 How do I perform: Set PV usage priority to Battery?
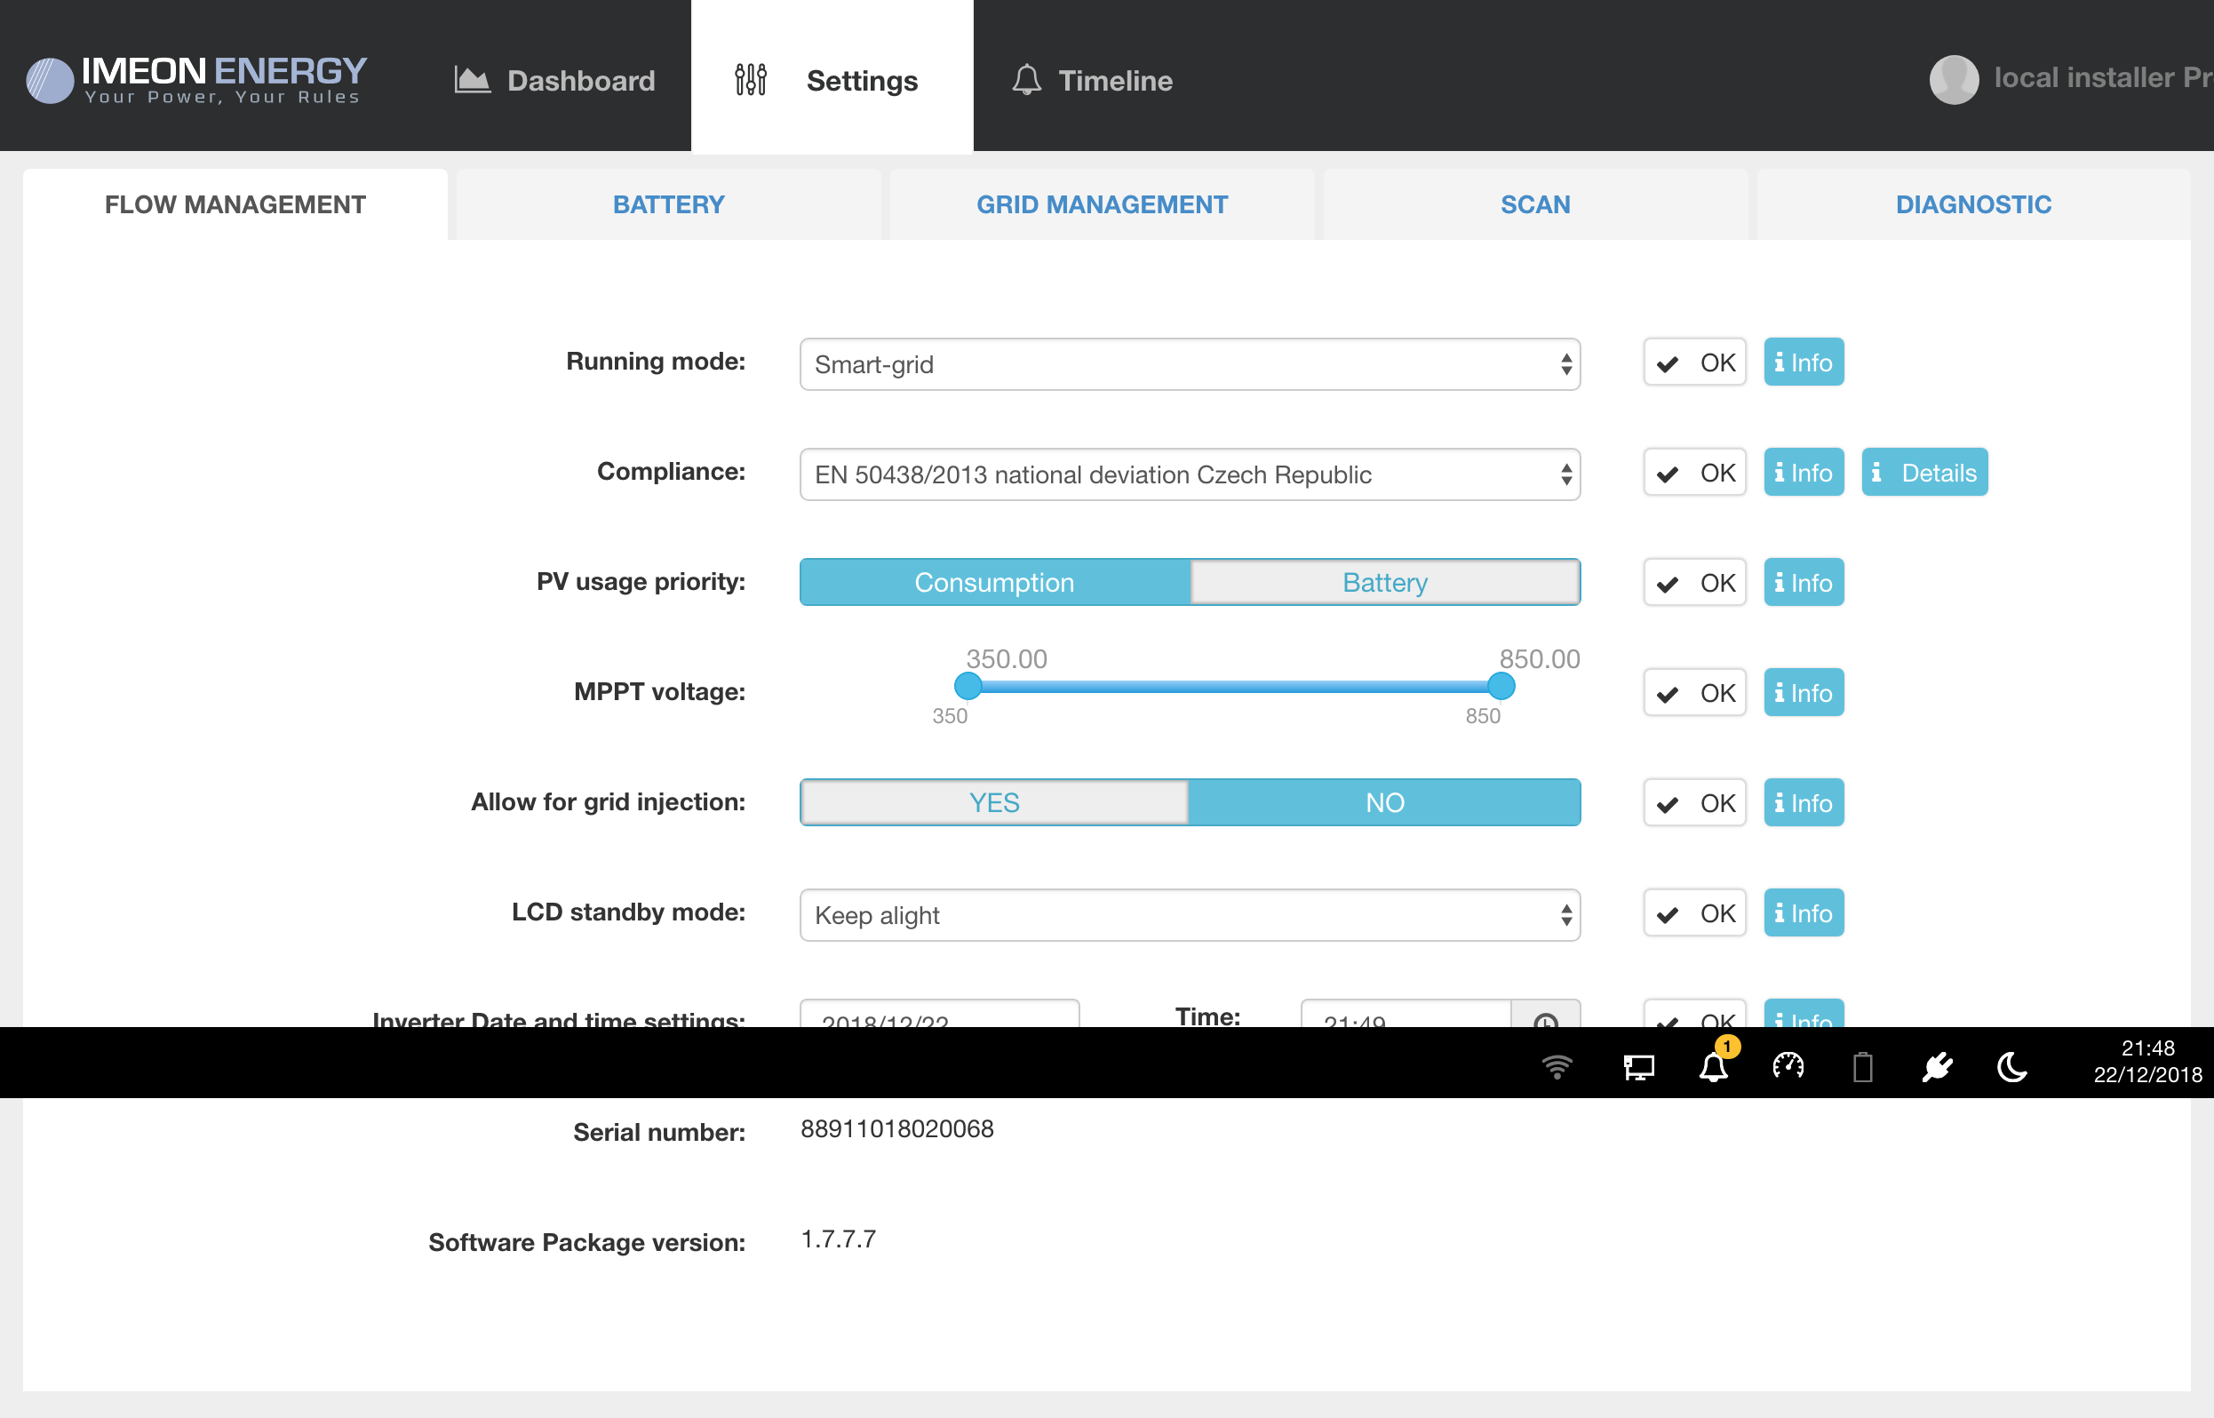pos(1383,582)
